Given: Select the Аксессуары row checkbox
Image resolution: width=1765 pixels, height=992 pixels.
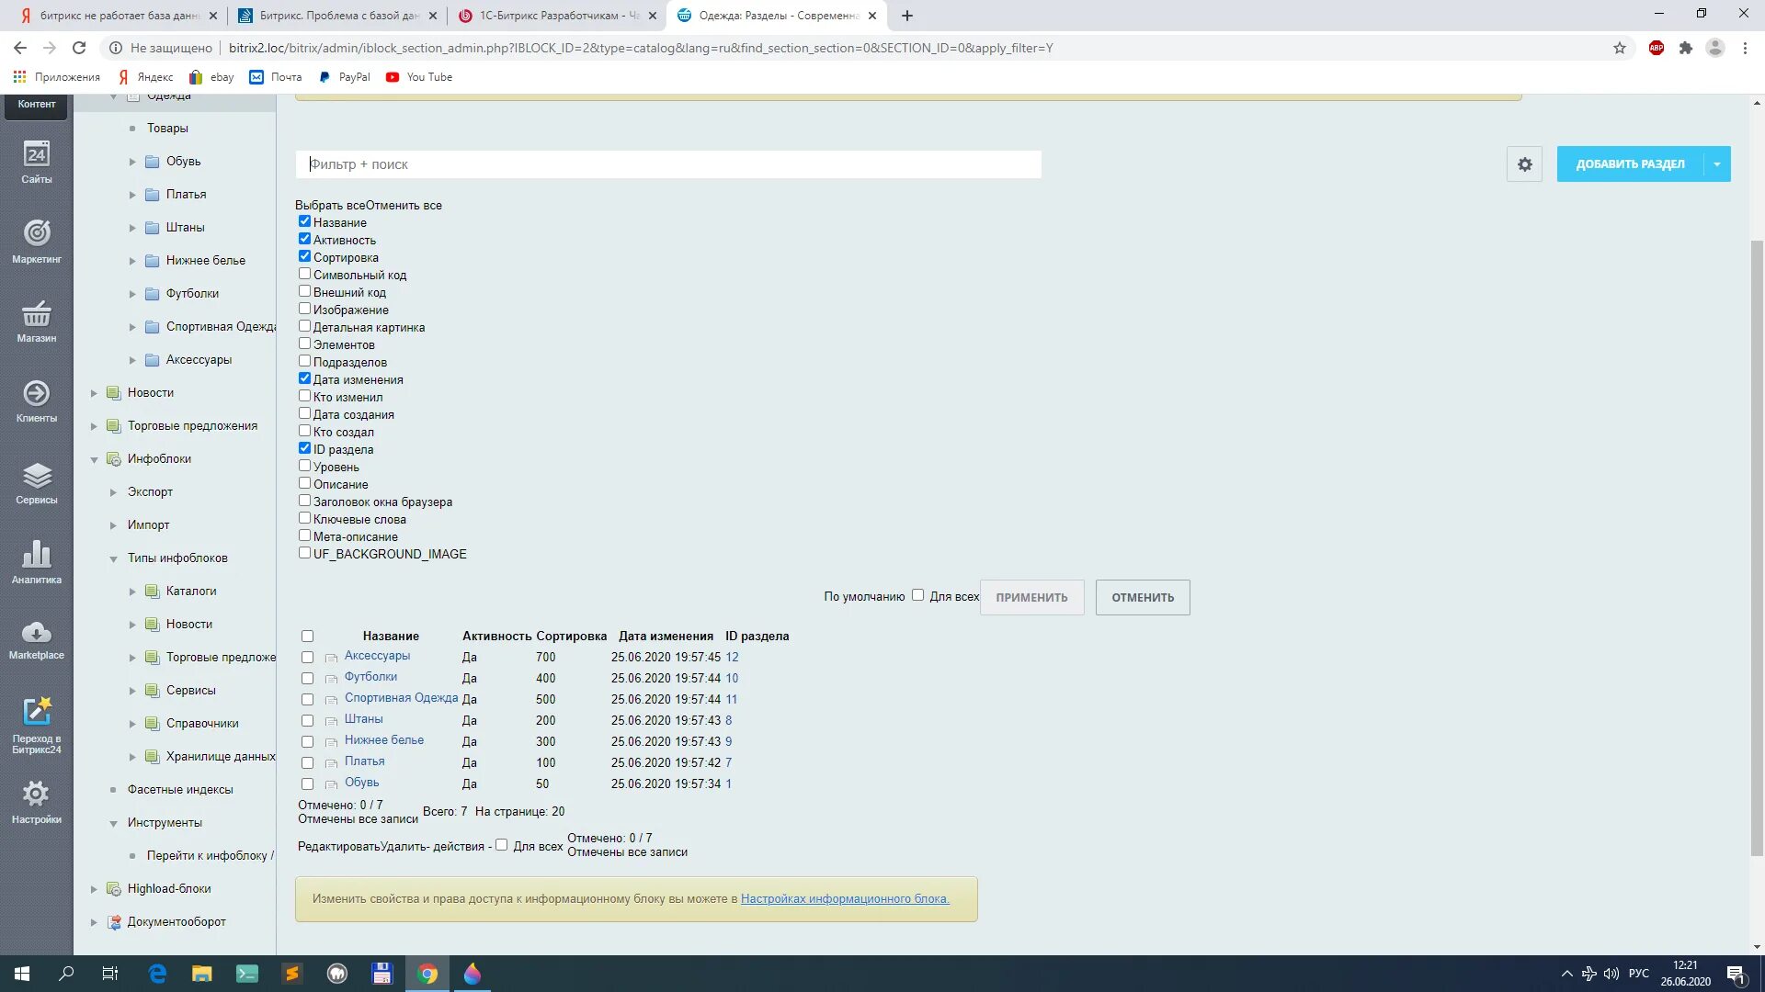Looking at the screenshot, I should click(307, 658).
